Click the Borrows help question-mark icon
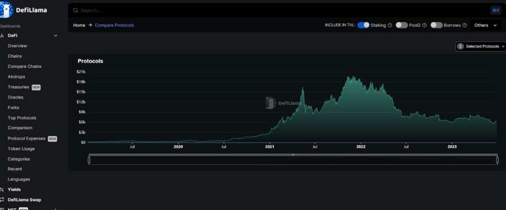The width and height of the screenshot is (506, 210). pos(465,25)
